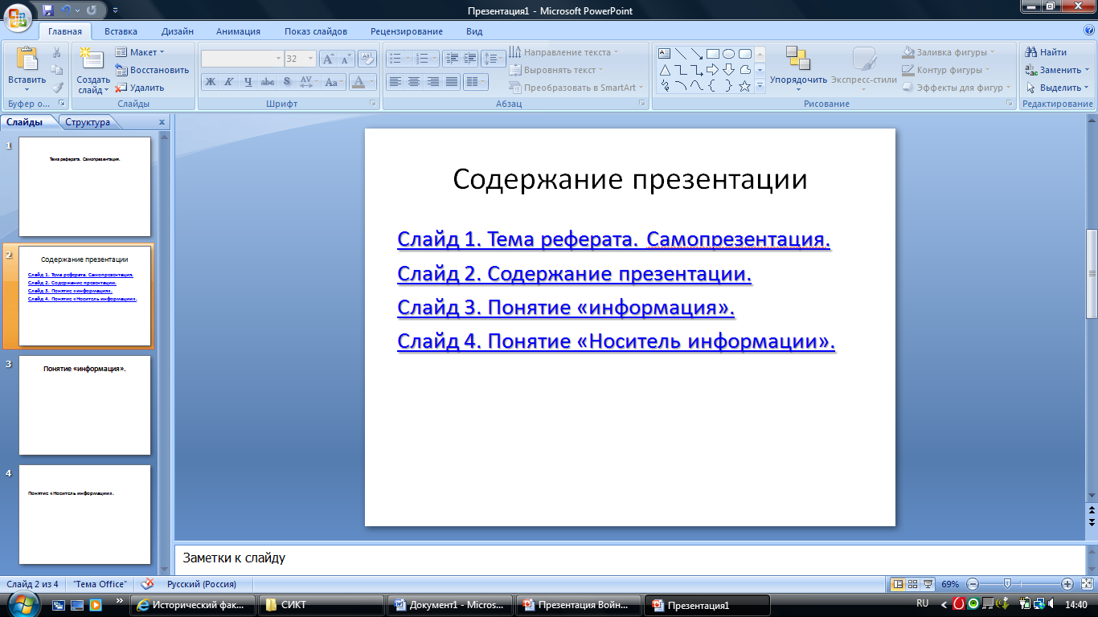Open the line spacing dropdown

coord(494,59)
